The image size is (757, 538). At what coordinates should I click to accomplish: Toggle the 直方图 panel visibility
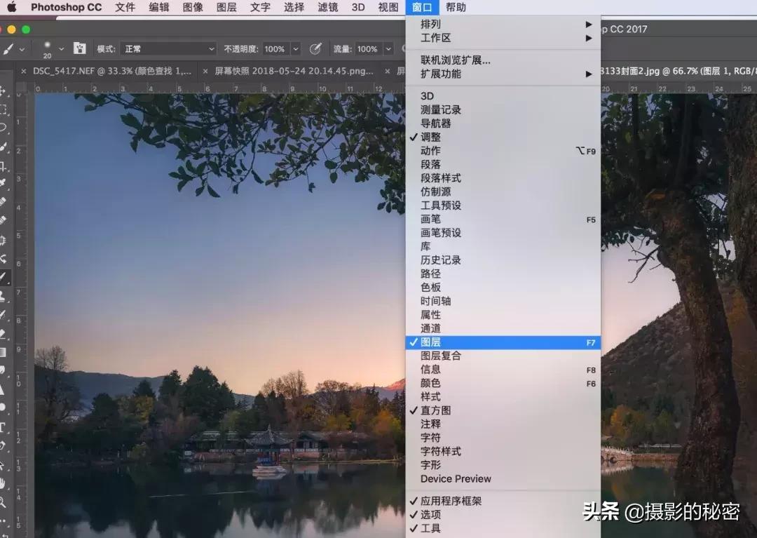pos(433,410)
